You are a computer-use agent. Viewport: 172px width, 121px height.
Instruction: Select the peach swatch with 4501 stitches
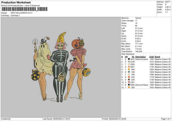pyautogui.click(x=128, y=67)
